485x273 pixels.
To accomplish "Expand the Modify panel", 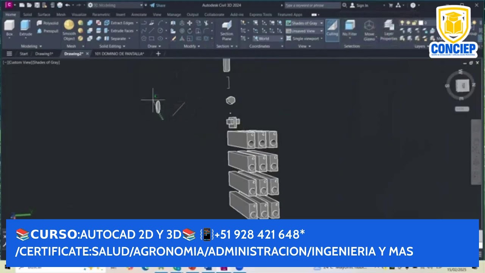I will point(192,46).
